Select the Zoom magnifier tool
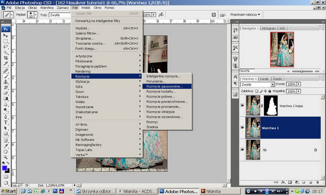This screenshot has width=326, height=195. 6,157
